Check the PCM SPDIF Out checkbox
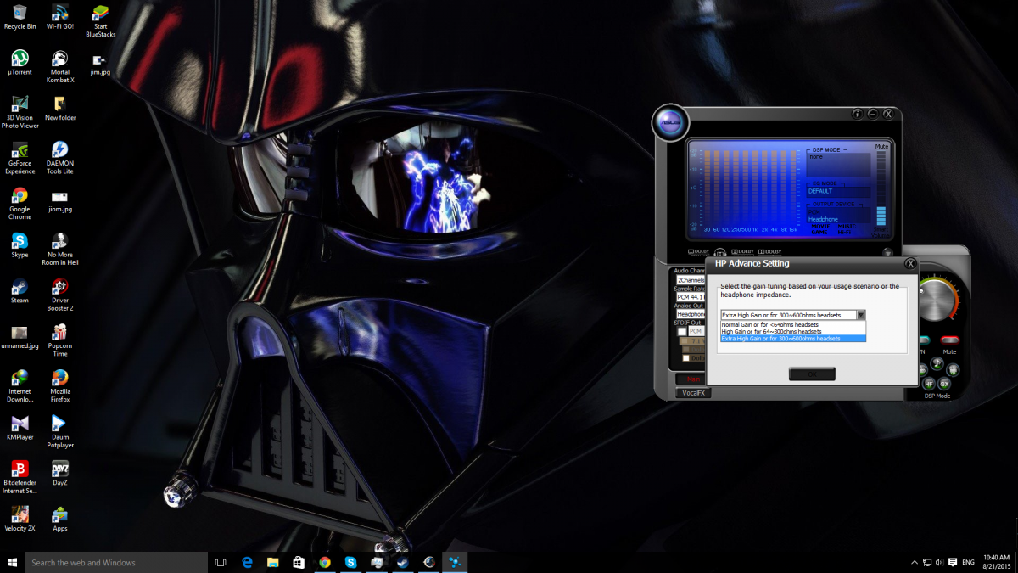The height and width of the screenshot is (573, 1018). click(682, 331)
